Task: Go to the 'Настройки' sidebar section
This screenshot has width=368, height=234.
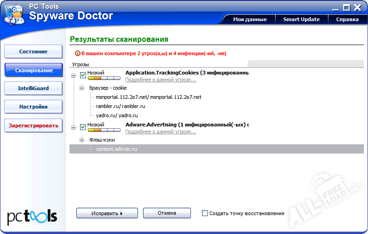Action: tap(33, 107)
